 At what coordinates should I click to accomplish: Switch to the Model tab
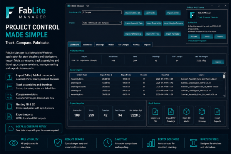(111, 45)
